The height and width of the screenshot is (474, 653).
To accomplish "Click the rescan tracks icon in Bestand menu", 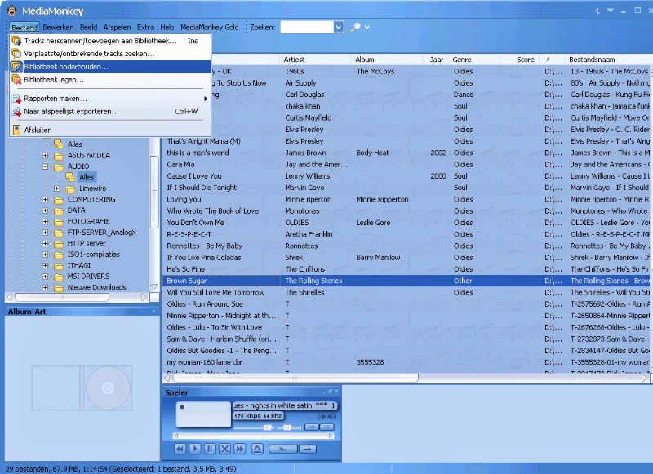I will (16, 41).
